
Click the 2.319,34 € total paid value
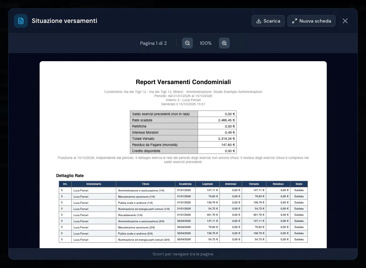click(x=226, y=138)
